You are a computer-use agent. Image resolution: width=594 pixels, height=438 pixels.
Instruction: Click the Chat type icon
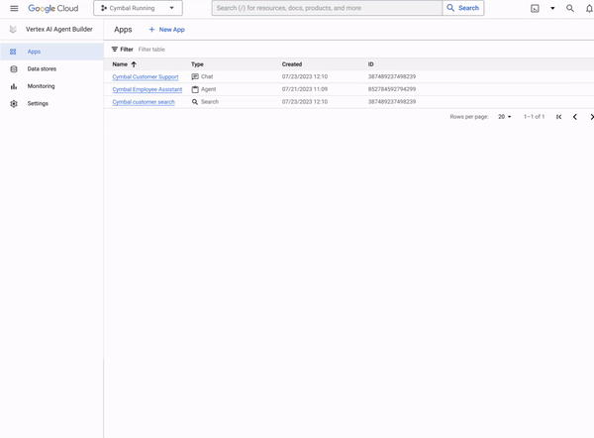tap(195, 76)
